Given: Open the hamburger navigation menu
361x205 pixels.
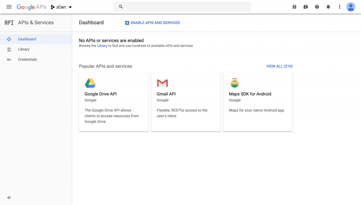Looking at the screenshot, I should click(9, 7).
